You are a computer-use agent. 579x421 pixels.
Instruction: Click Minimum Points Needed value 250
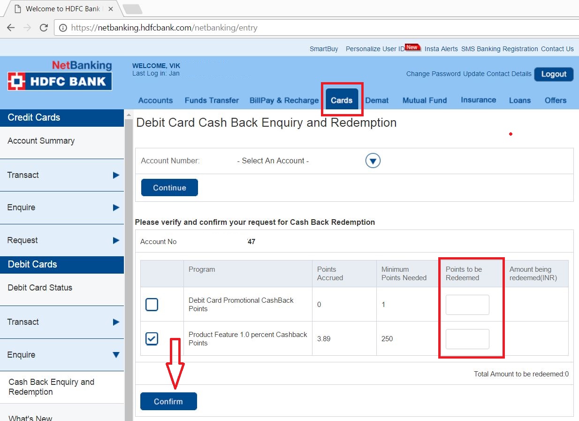pos(387,339)
